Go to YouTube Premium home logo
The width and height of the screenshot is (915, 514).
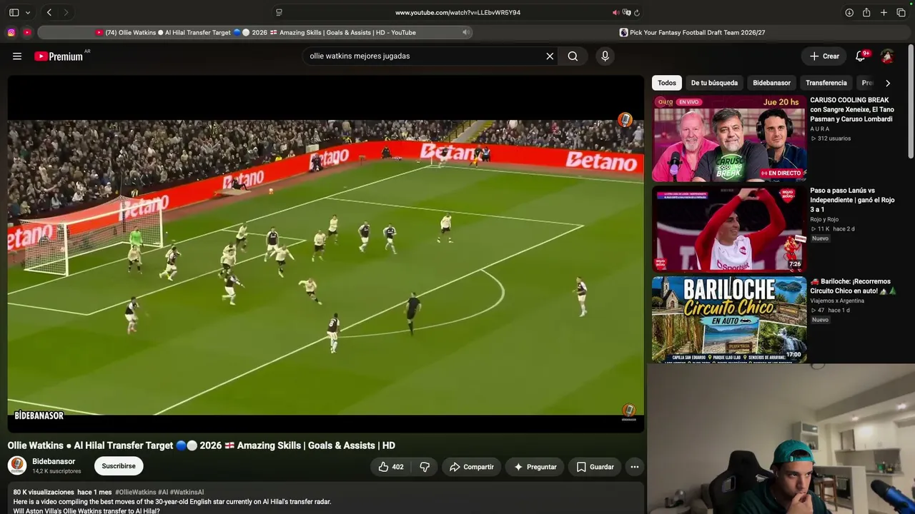pyautogui.click(x=59, y=56)
